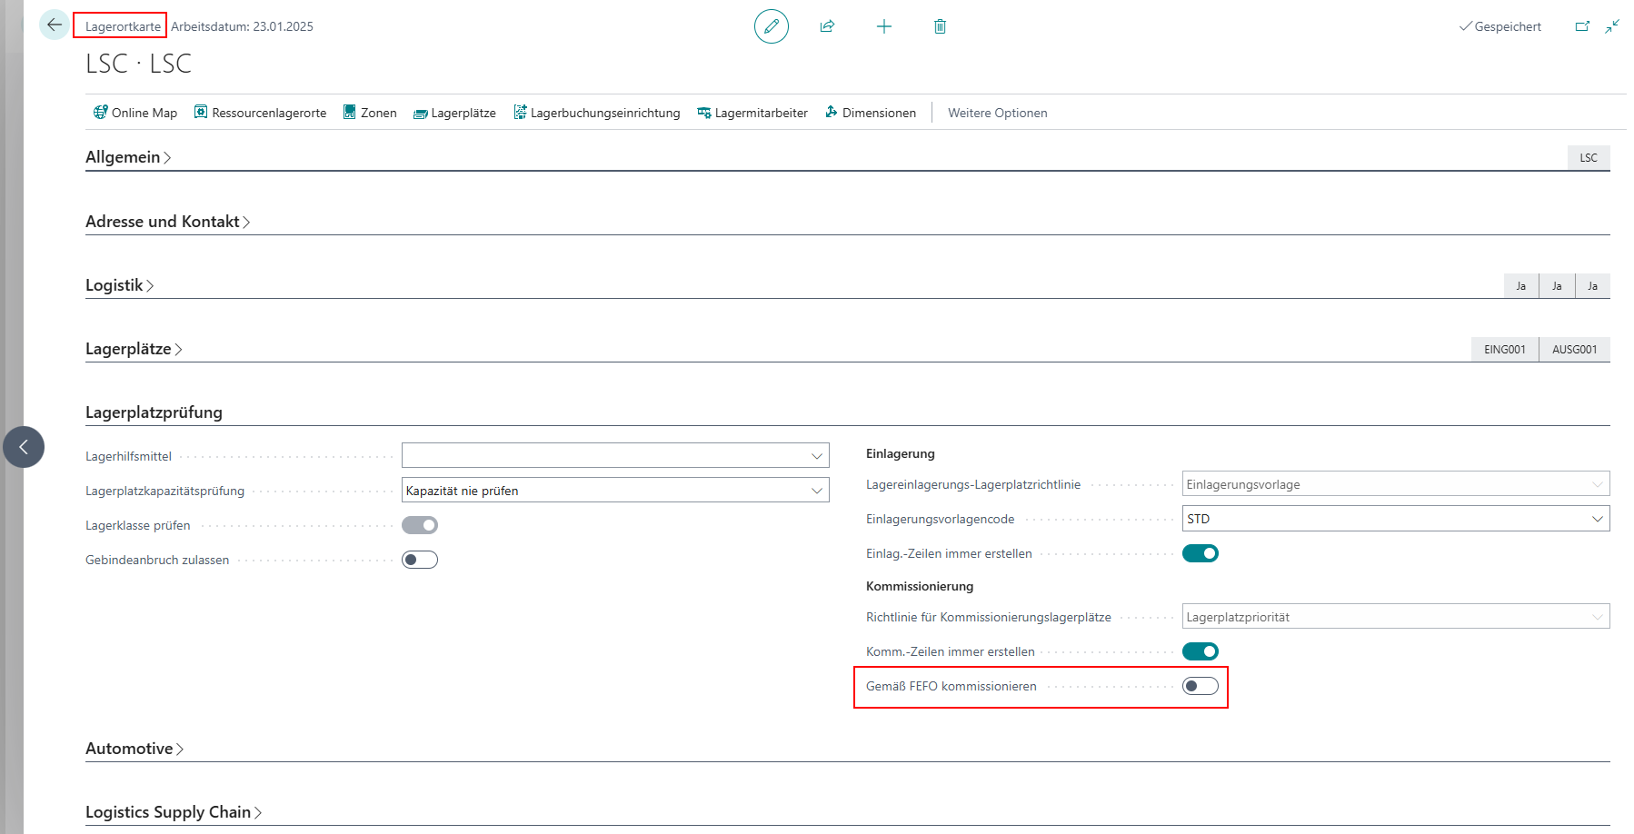The width and height of the screenshot is (1634, 834).
Task: Toggle Gebindeanbruch zulassen switch
Action: pyautogui.click(x=420, y=560)
